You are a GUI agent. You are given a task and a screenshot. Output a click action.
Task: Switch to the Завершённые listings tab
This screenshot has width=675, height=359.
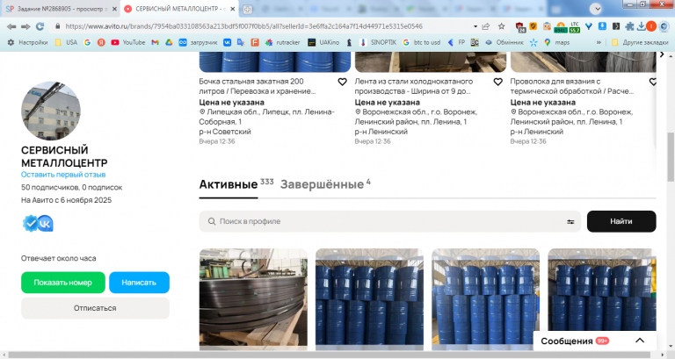tap(325, 184)
